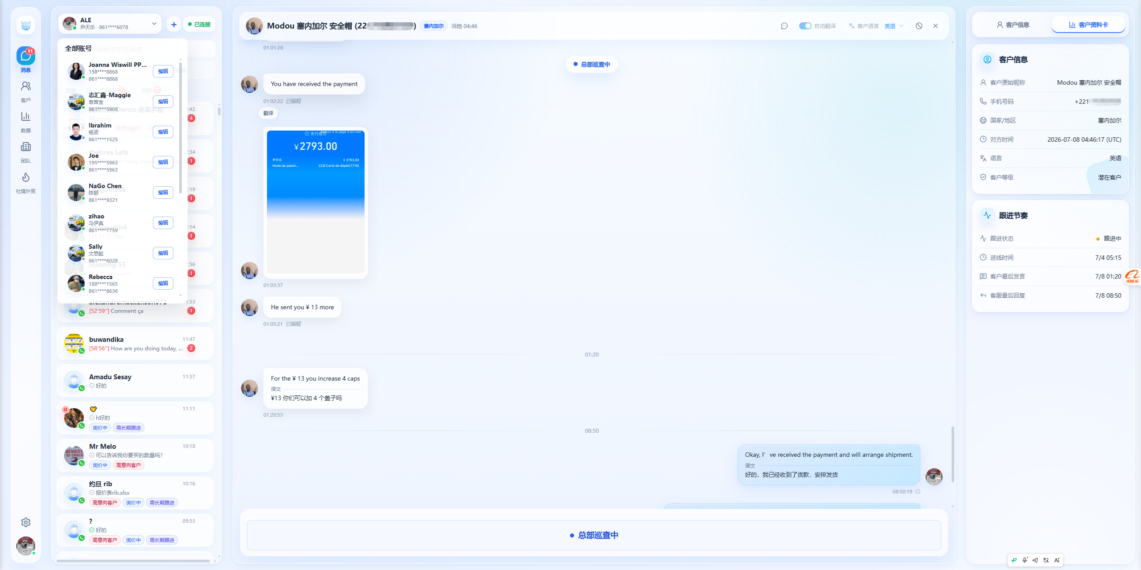Click the translate icon in bottom tray
The image size is (1141, 570).
pos(1046,560)
